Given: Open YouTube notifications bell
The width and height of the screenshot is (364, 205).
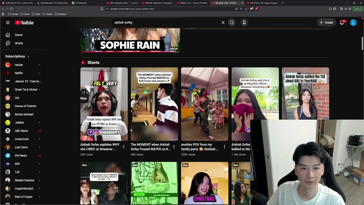Looking at the screenshot, I should [342, 22].
